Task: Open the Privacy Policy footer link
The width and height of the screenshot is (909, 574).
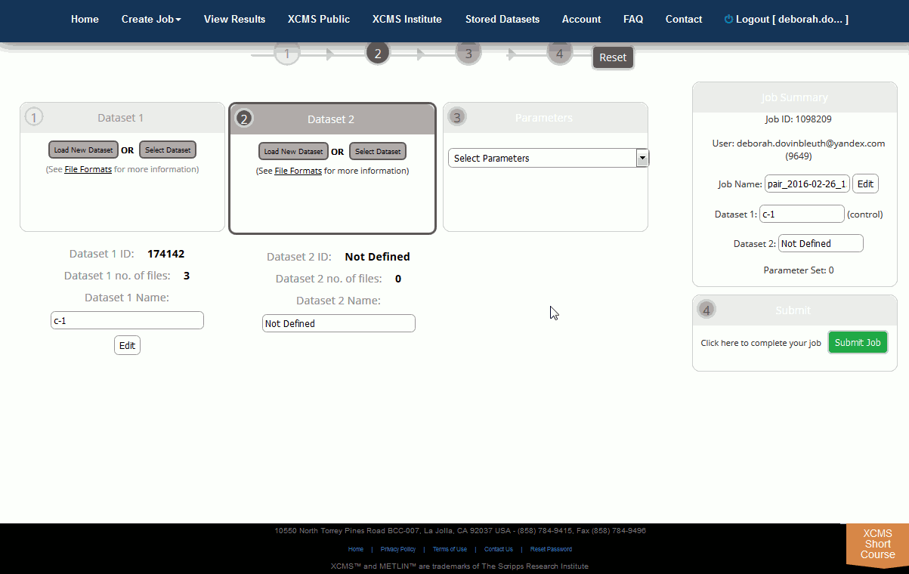Action: pos(398,549)
